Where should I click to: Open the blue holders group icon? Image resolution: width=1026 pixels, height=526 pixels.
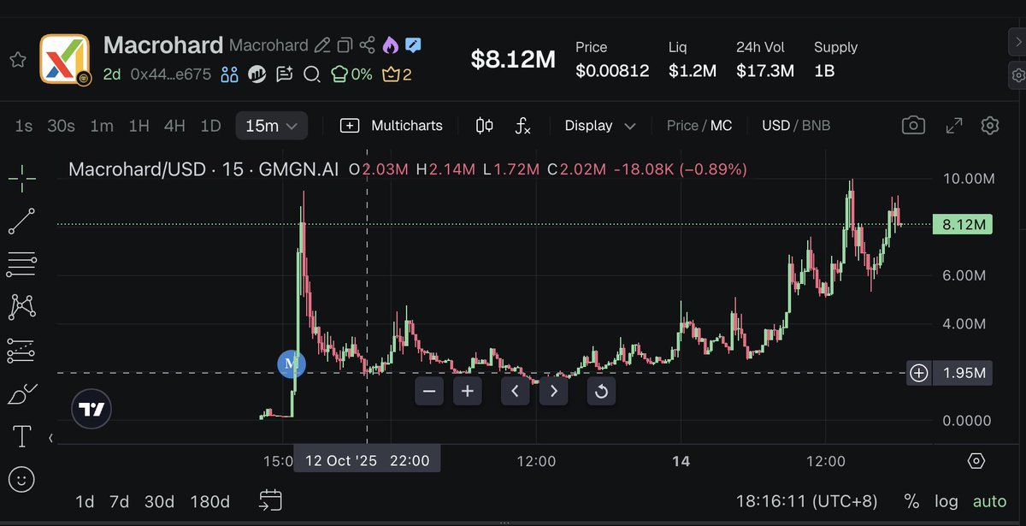click(x=229, y=74)
